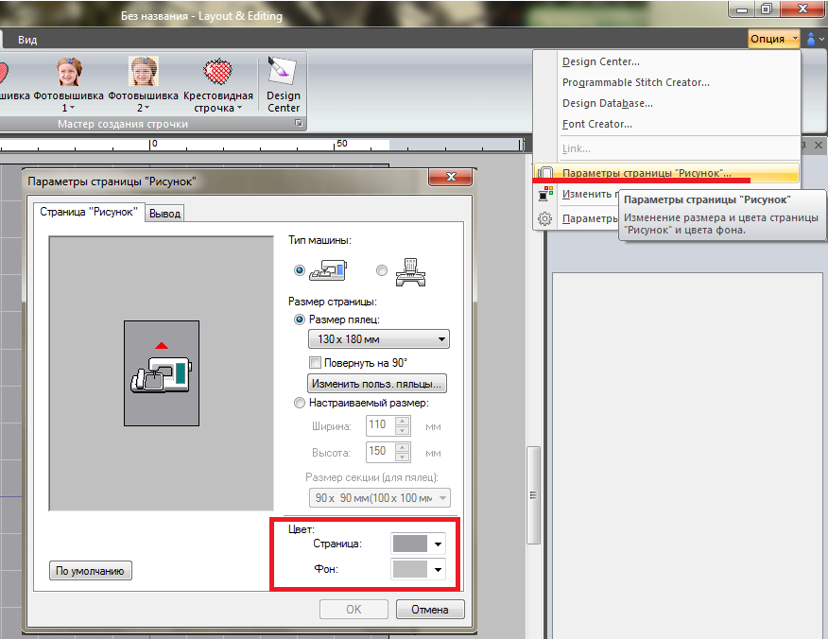Choose Programmable Stitch Creator... menu entry
The width and height of the screenshot is (828, 639).
click(x=636, y=82)
